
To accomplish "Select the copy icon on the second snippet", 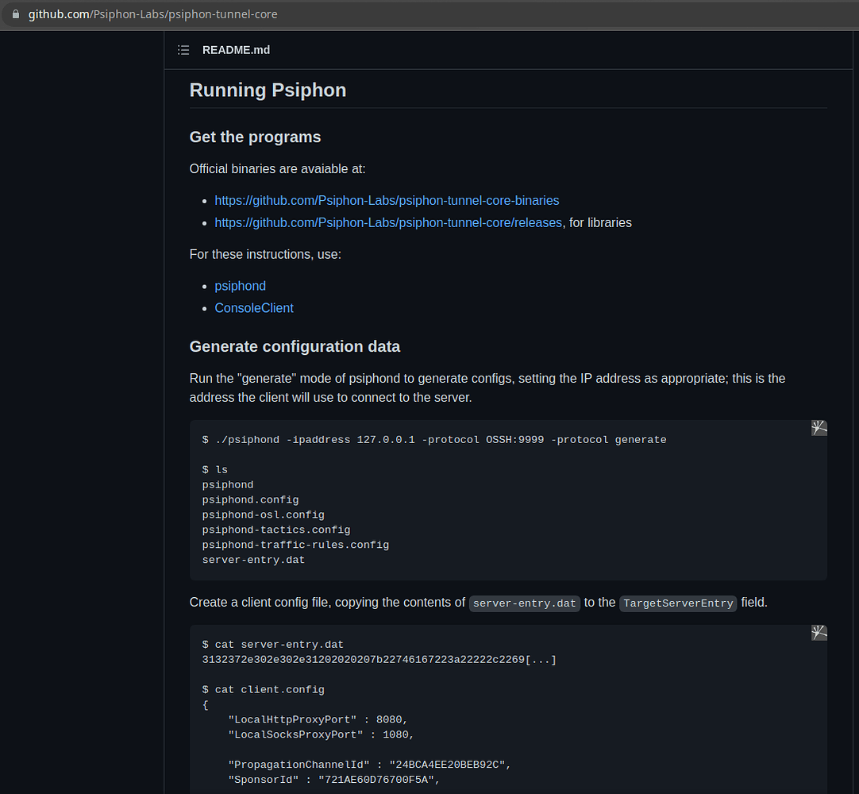I will coord(819,632).
